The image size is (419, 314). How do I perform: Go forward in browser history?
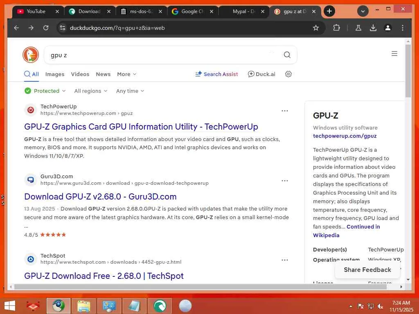click(31, 28)
